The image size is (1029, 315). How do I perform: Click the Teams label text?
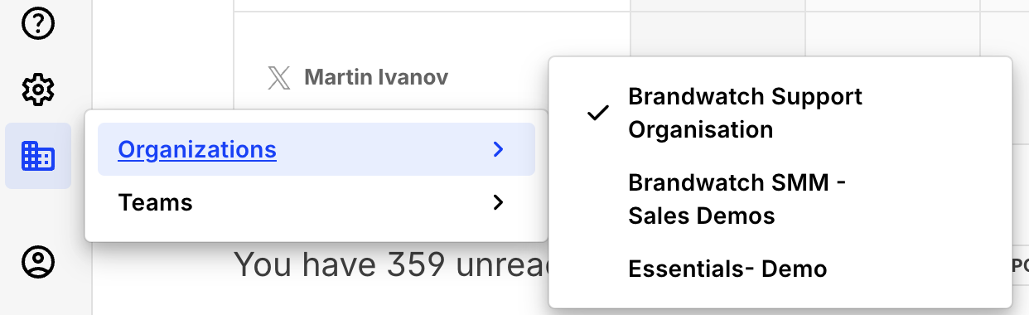point(156,202)
